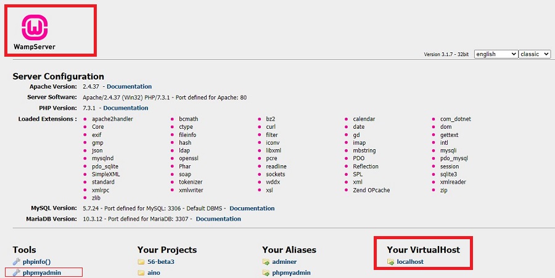Click the wrench icon beside phpmyadmin tool

[17, 272]
